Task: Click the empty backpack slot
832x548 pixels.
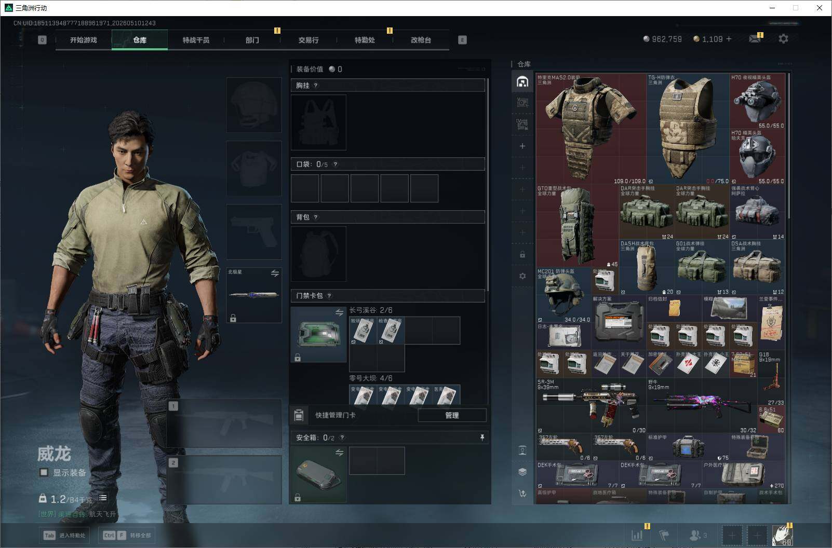Action: click(x=318, y=254)
